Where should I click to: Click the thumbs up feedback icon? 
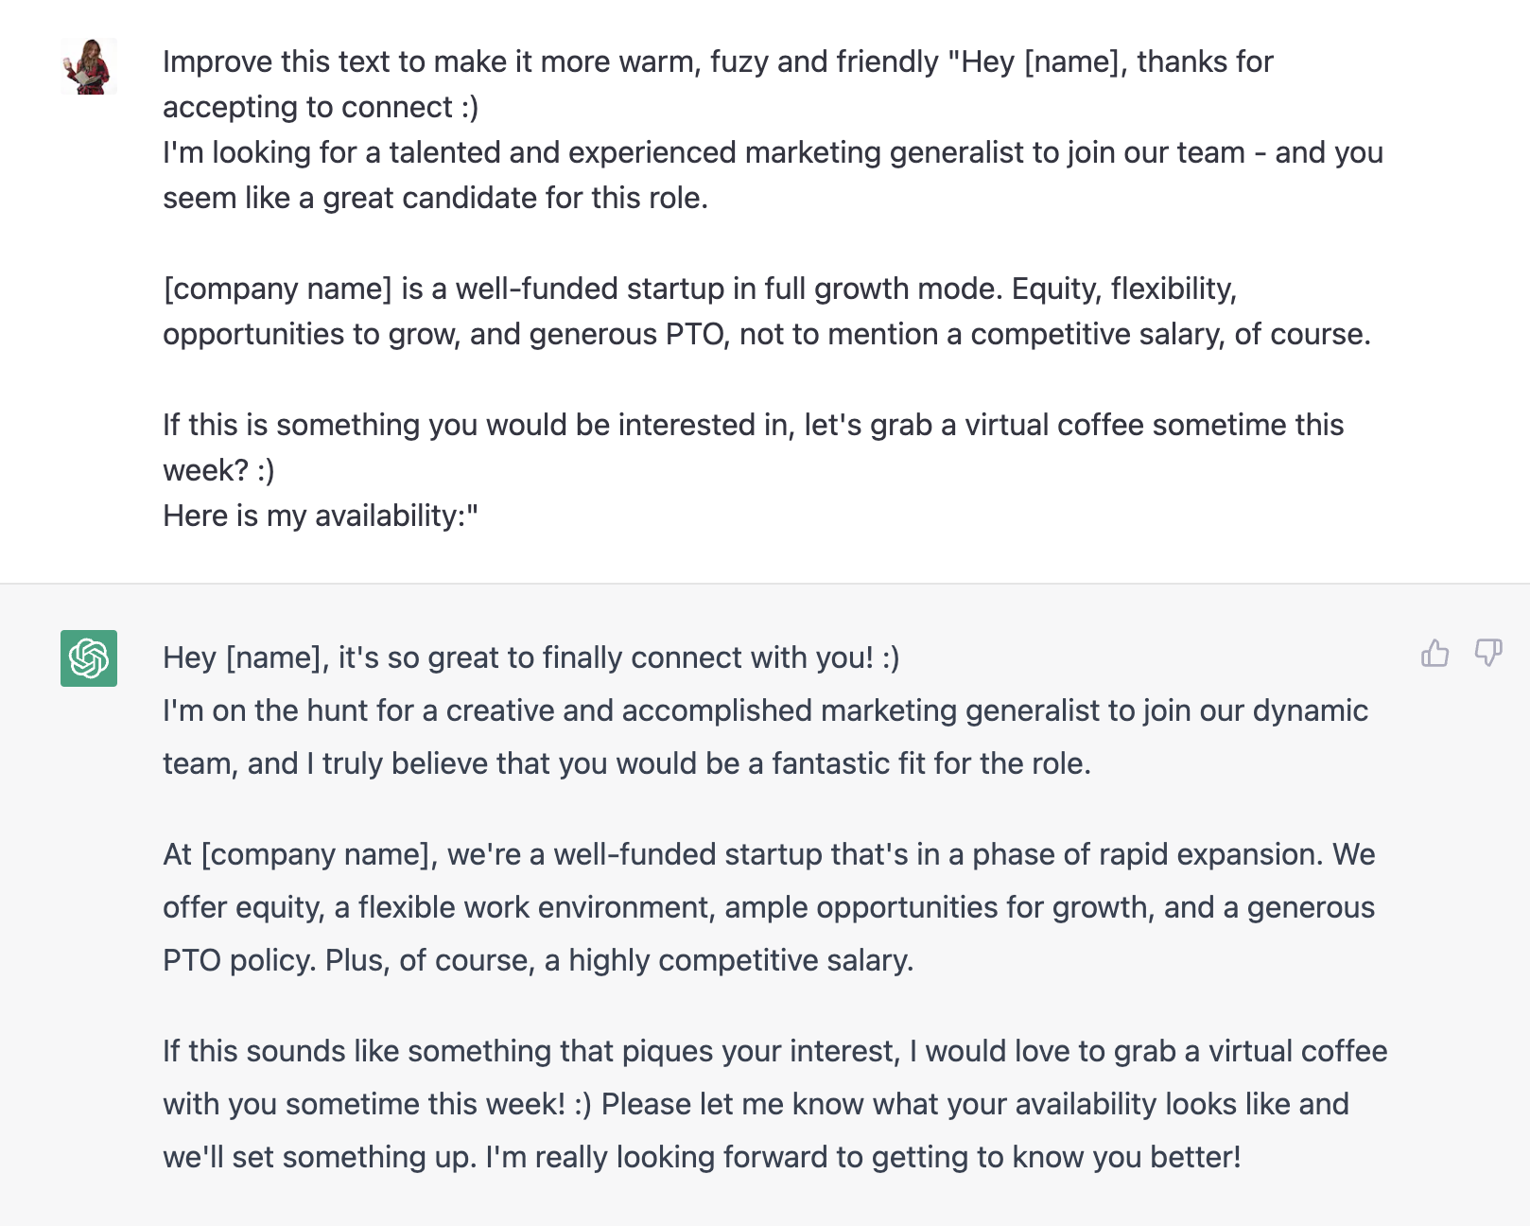click(x=1434, y=653)
